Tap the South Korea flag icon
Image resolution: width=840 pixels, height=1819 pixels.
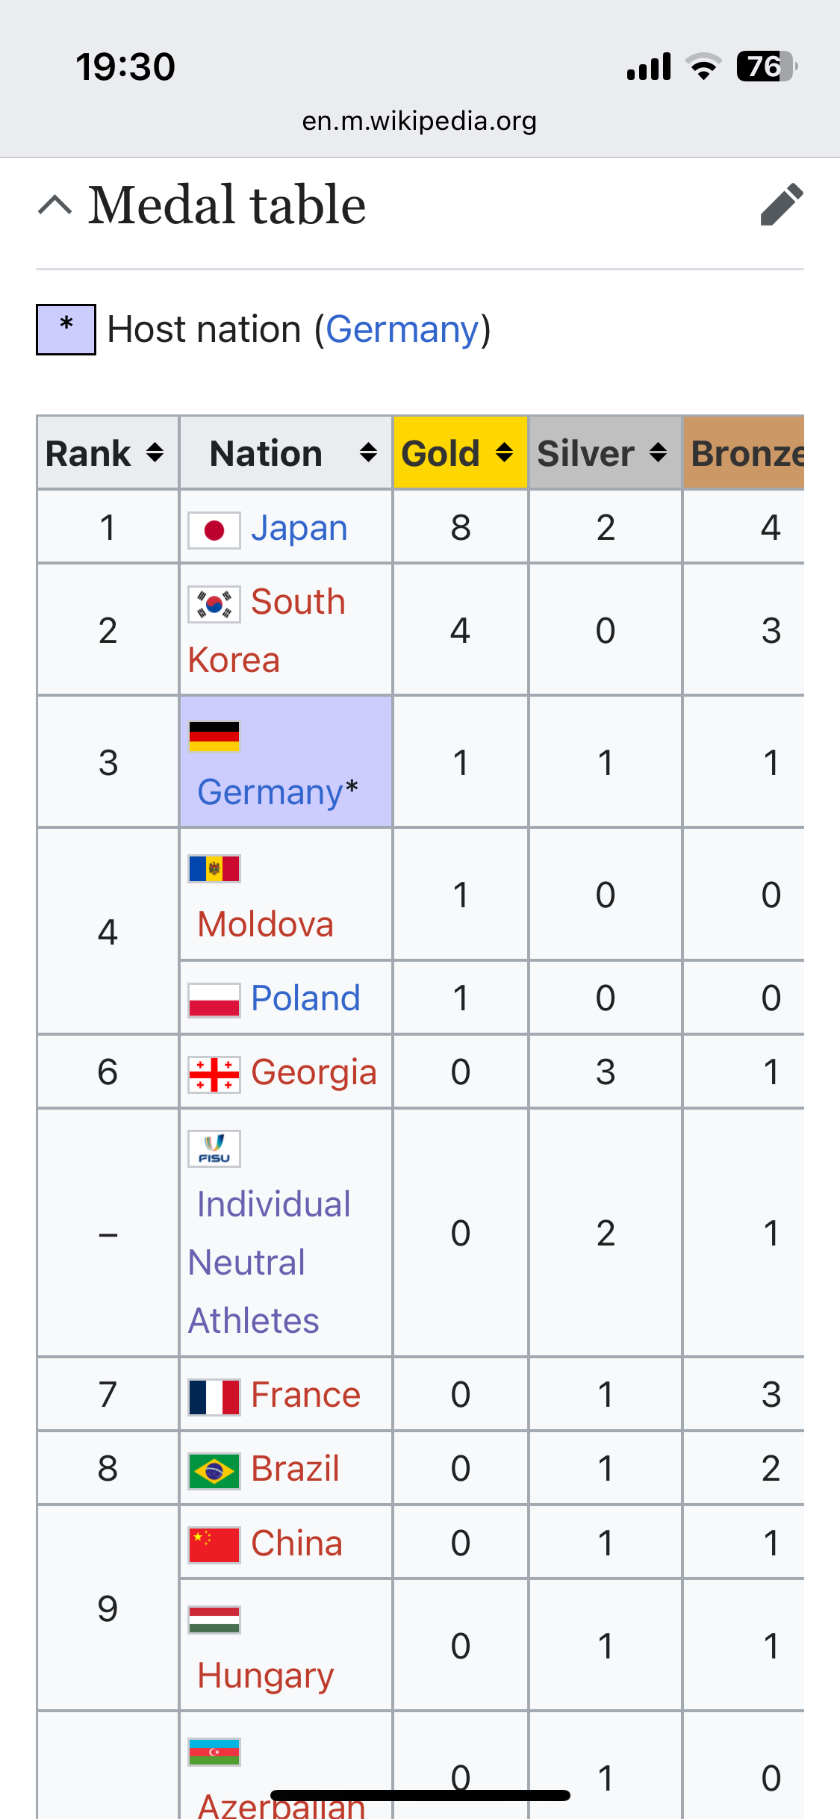click(214, 604)
